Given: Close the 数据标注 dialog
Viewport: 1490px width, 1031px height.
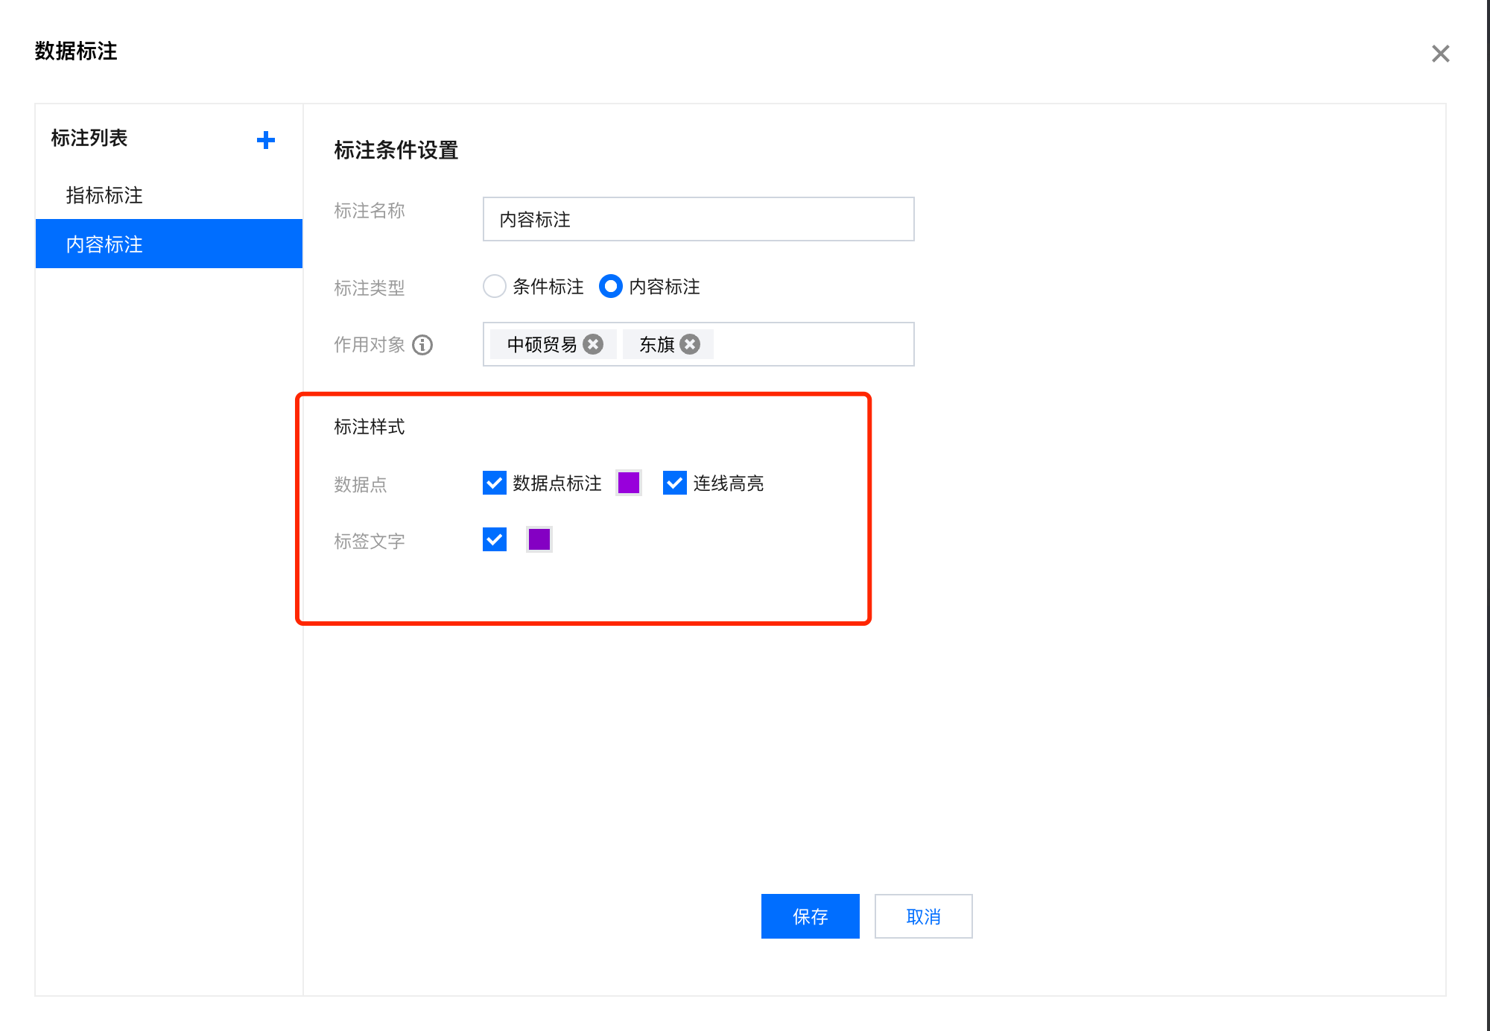Looking at the screenshot, I should point(1440,54).
